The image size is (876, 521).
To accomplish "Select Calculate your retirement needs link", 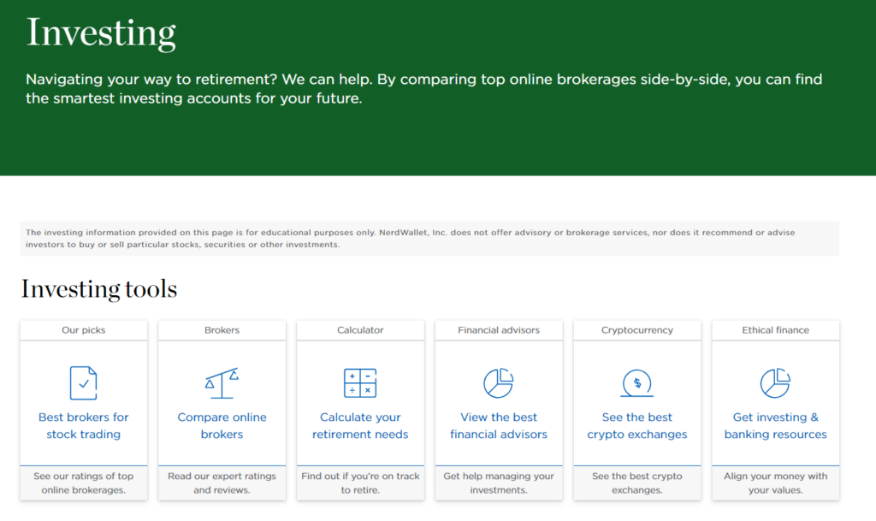I will (x=360, y=426).
